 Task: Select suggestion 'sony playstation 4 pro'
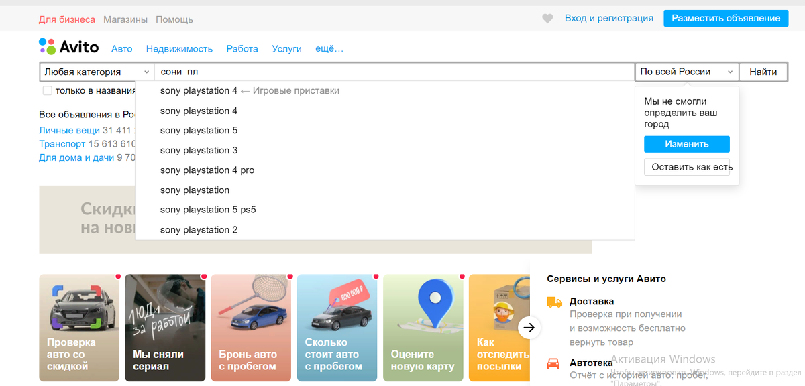[x=385, y=170]
